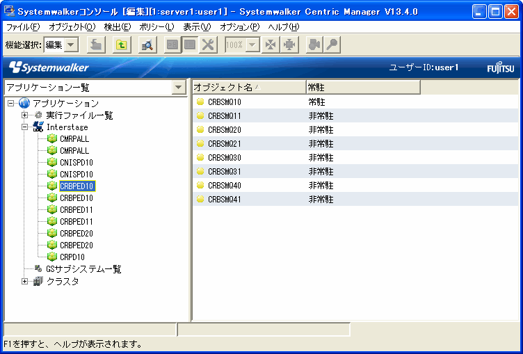Viewport: 523px width, 354px height.
Task: Switch to list view toolbar icon
Action: (190, 45)
